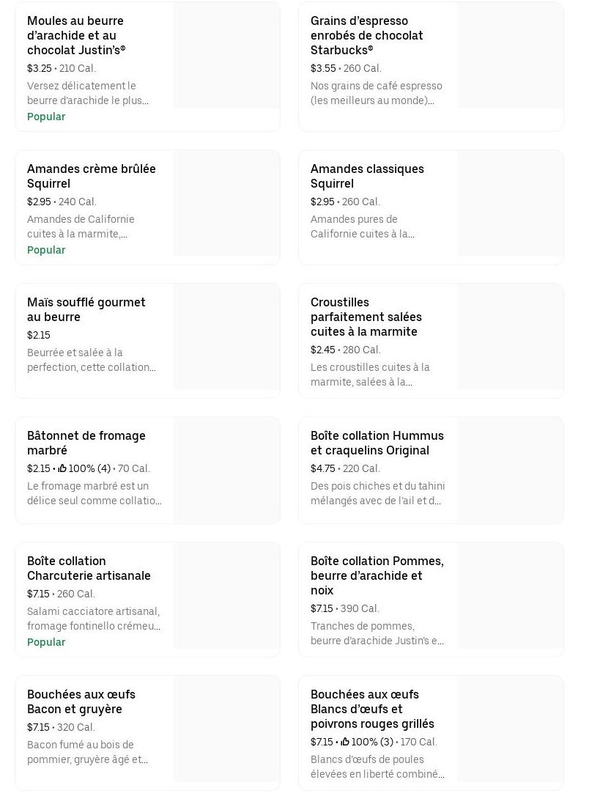The width and height of the screenshot is (589, 807).
Task: Click image placeholder of Moules au beurre d'arachide
Action: tap(226, 56)
